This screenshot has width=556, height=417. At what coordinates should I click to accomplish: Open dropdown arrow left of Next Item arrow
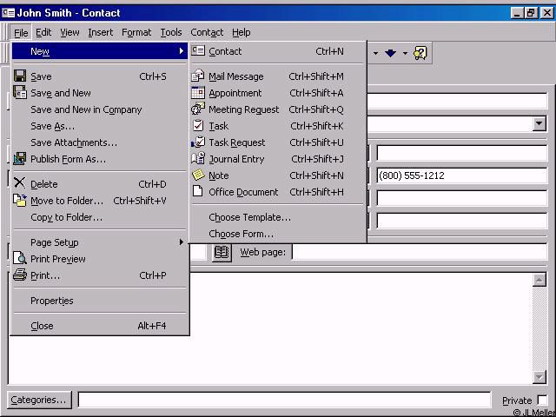375,53
